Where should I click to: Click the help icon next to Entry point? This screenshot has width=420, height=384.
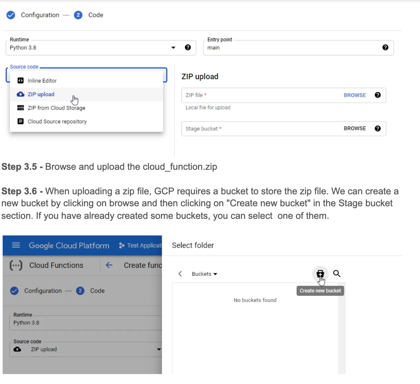[385, 47]
